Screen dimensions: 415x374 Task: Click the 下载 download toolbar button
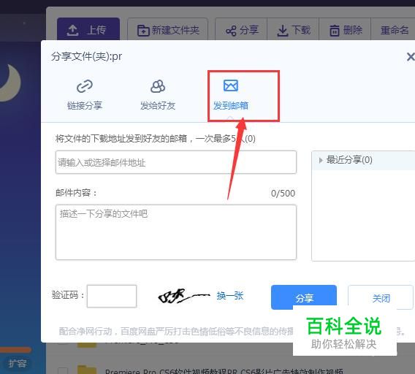pos(293,30)
